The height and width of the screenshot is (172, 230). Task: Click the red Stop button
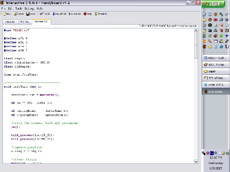88,14
